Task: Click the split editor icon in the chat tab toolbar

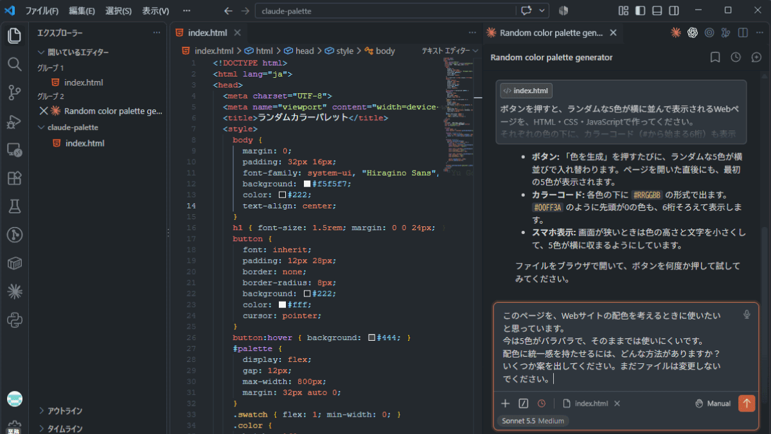Action: pos(743,33)
